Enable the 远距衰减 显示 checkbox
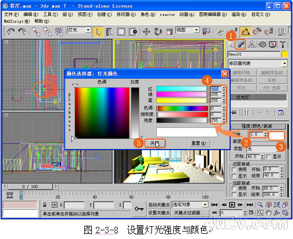Viewport: 293px width, 239px height. point(233,195)
